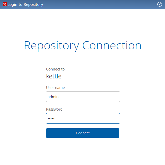Click the 'Repository Connection' heading

pos(83,46)
